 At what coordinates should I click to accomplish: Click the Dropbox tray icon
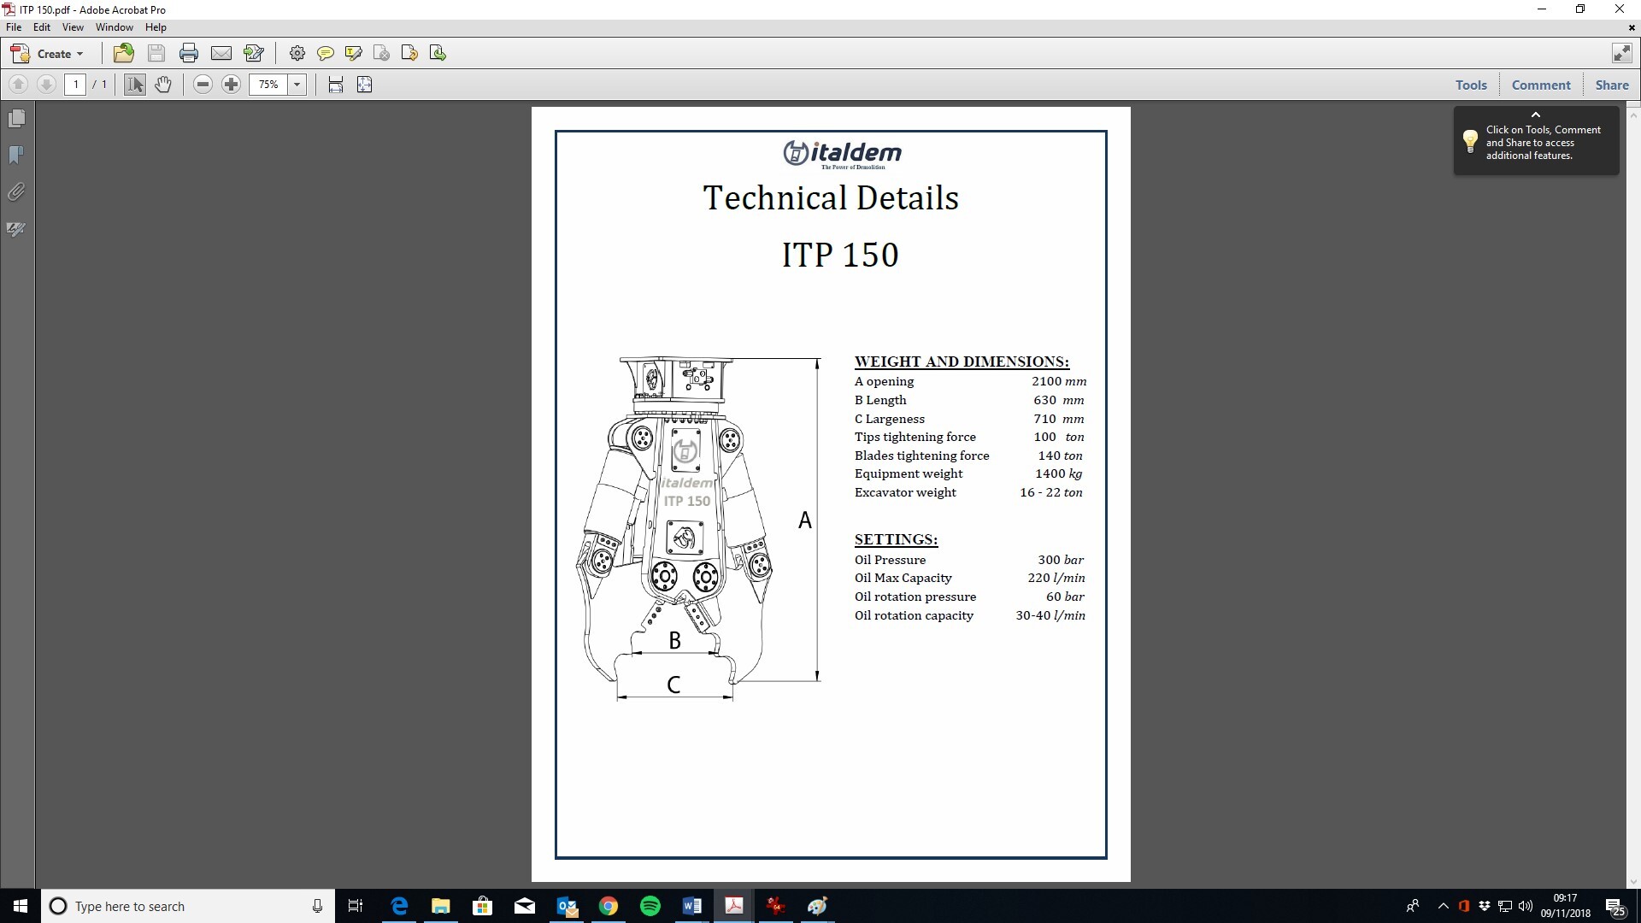[x=1485, y=906]
